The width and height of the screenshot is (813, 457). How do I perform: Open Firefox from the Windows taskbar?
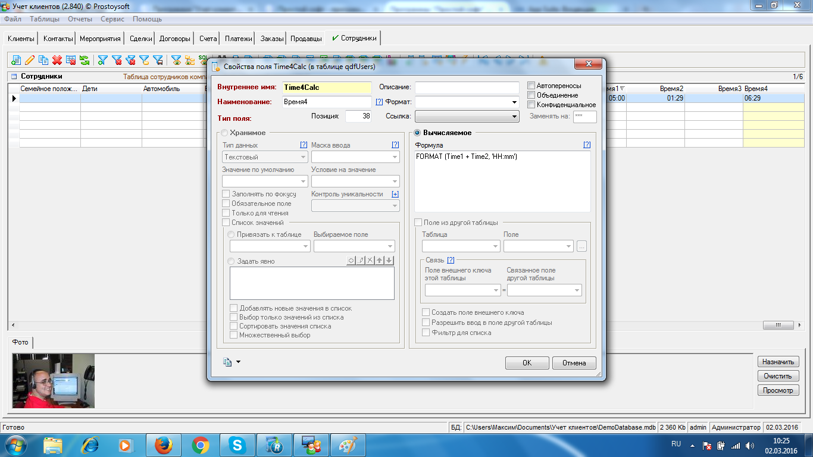coord(162,445)
